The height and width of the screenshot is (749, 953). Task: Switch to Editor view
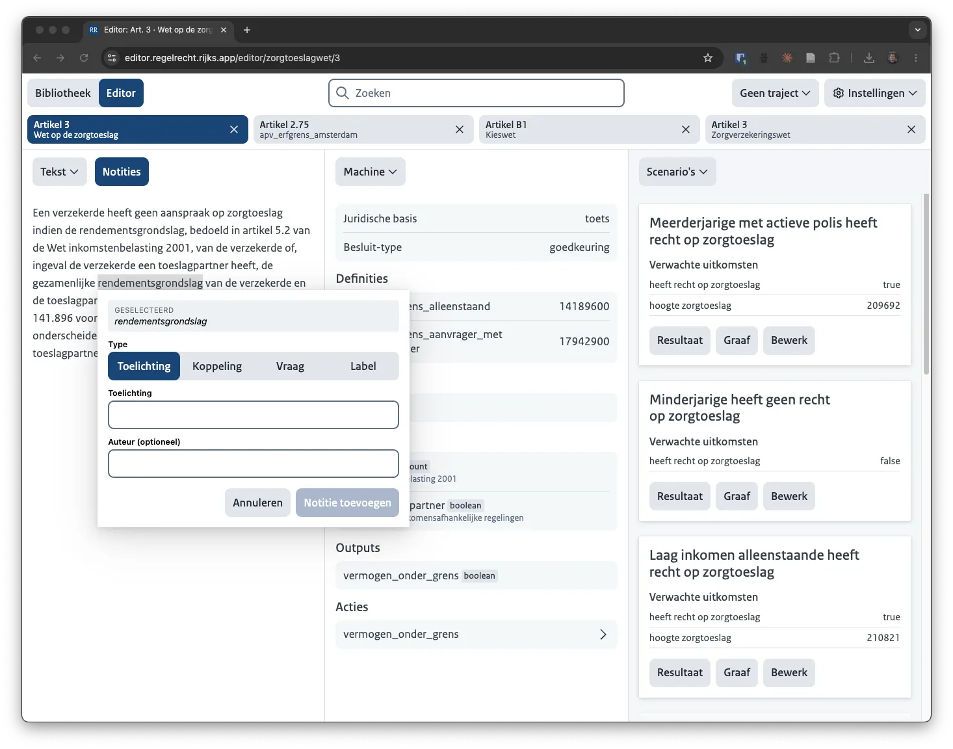(121, 93)
